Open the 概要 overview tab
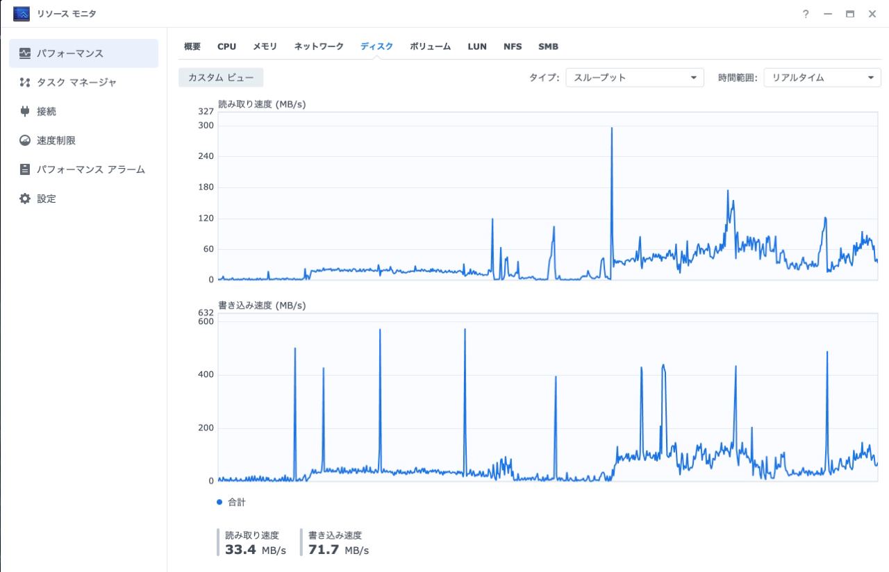The height and width of the screenshot is (572, 889). coord(192,47)
